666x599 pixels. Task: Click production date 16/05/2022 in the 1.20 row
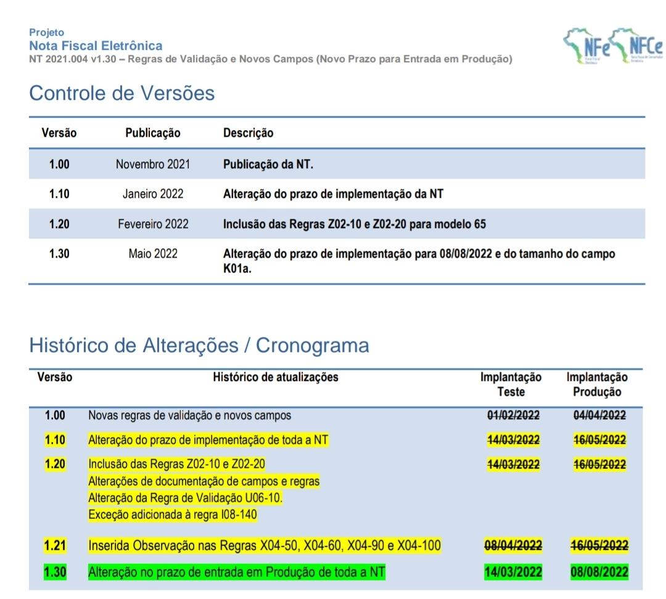(x=600, y=465)
